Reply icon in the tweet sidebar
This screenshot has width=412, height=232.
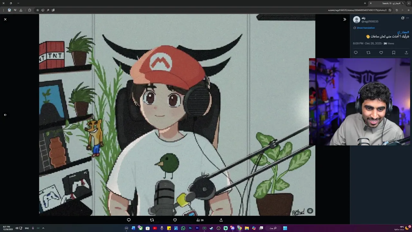(356, 53)
